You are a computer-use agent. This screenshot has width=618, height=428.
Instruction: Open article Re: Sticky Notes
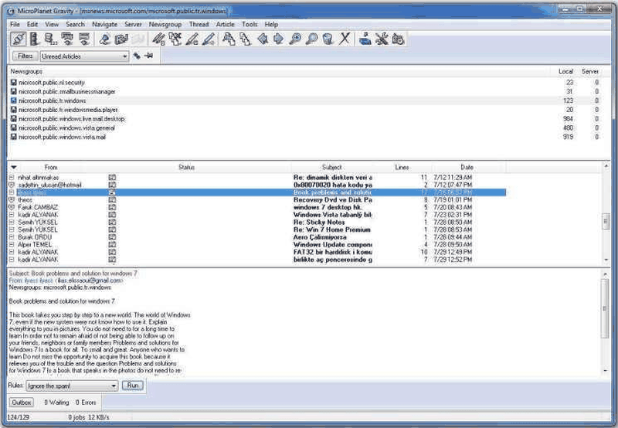319,222
